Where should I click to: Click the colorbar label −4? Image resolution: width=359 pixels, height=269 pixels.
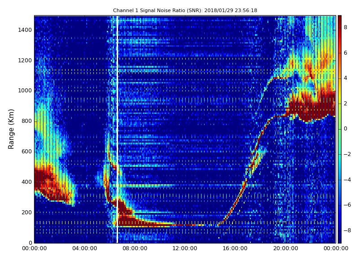[x=347, y=180]
